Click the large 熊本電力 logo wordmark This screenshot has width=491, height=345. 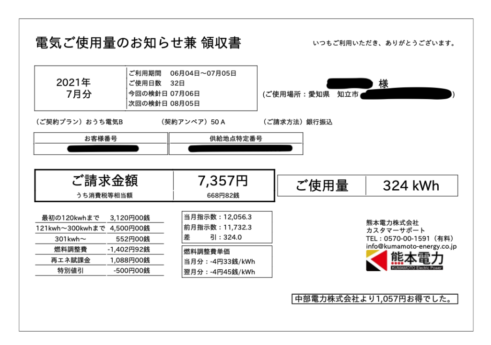(x=417, y=259)
